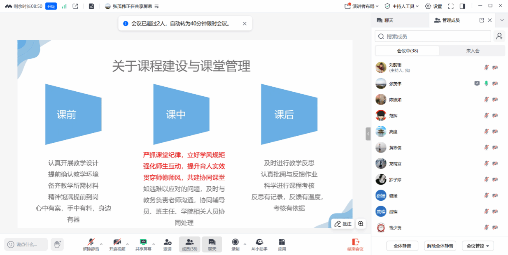Open the 应用 apps panel
The image size is (508, 255).
point(282,244)
